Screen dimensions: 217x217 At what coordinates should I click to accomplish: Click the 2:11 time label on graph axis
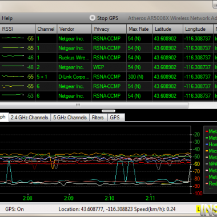coord(150,198)
